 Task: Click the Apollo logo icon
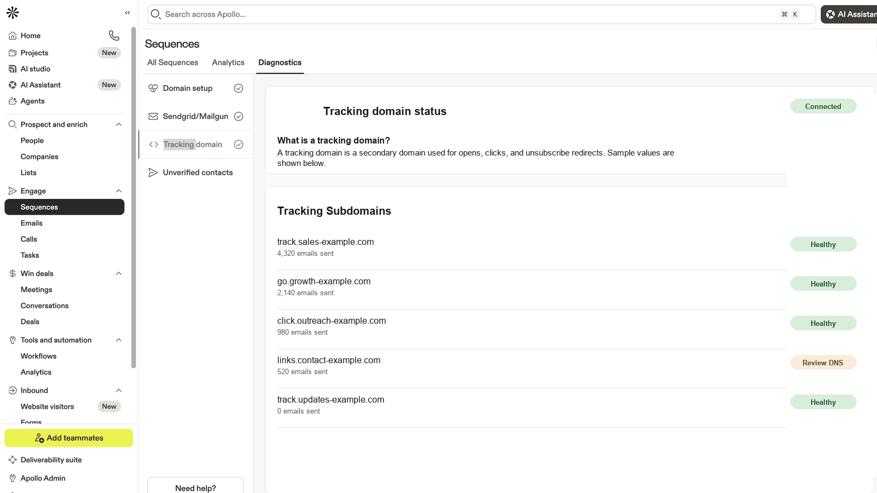tap(13, 13)
